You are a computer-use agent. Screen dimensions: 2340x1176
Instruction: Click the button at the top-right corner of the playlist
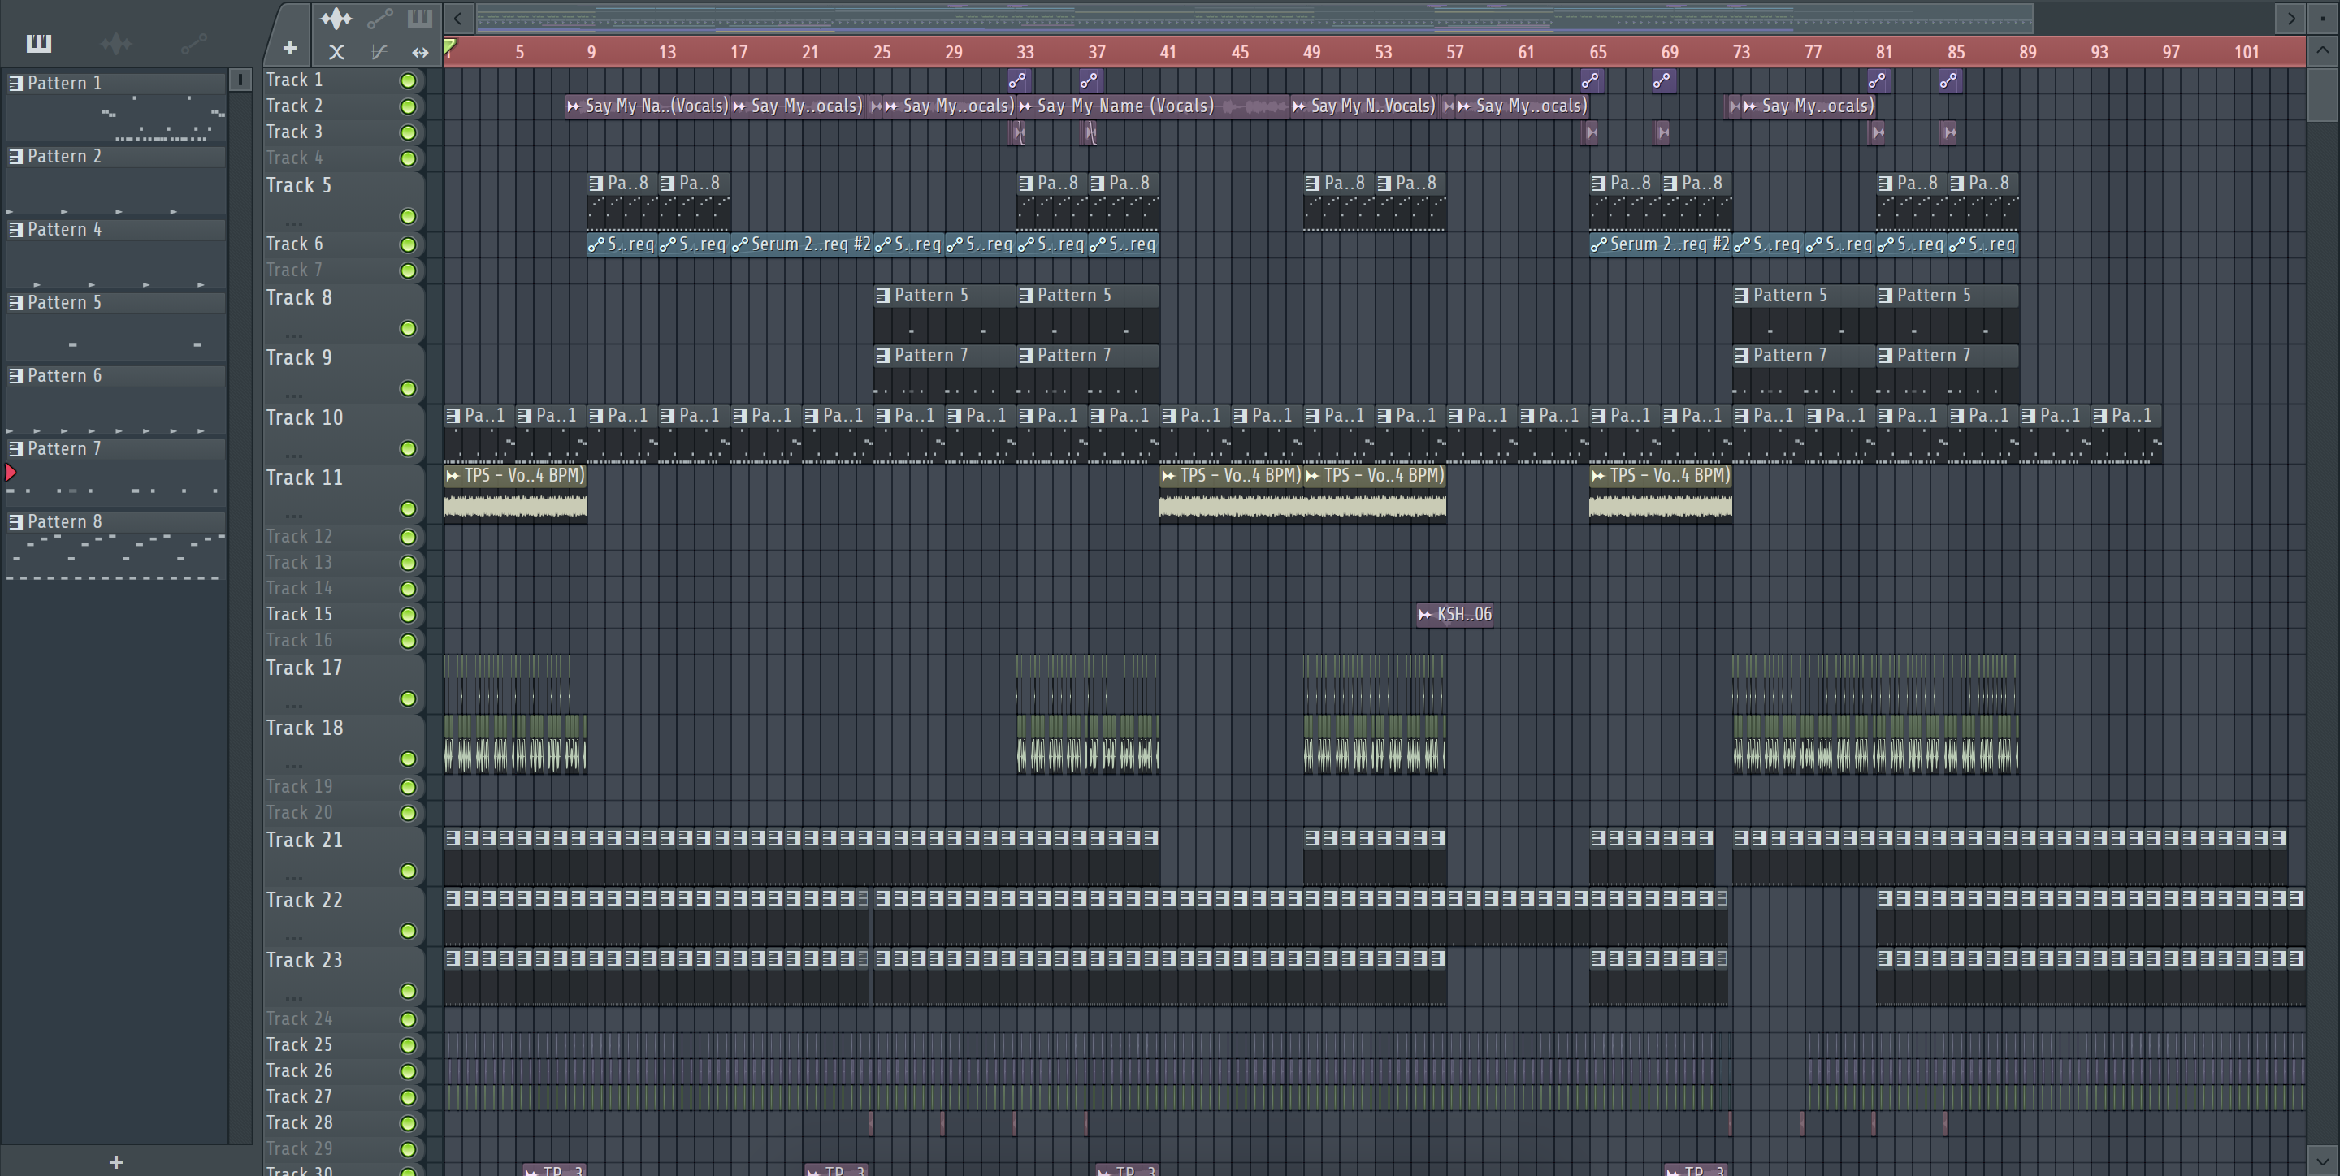[2323, 17]
